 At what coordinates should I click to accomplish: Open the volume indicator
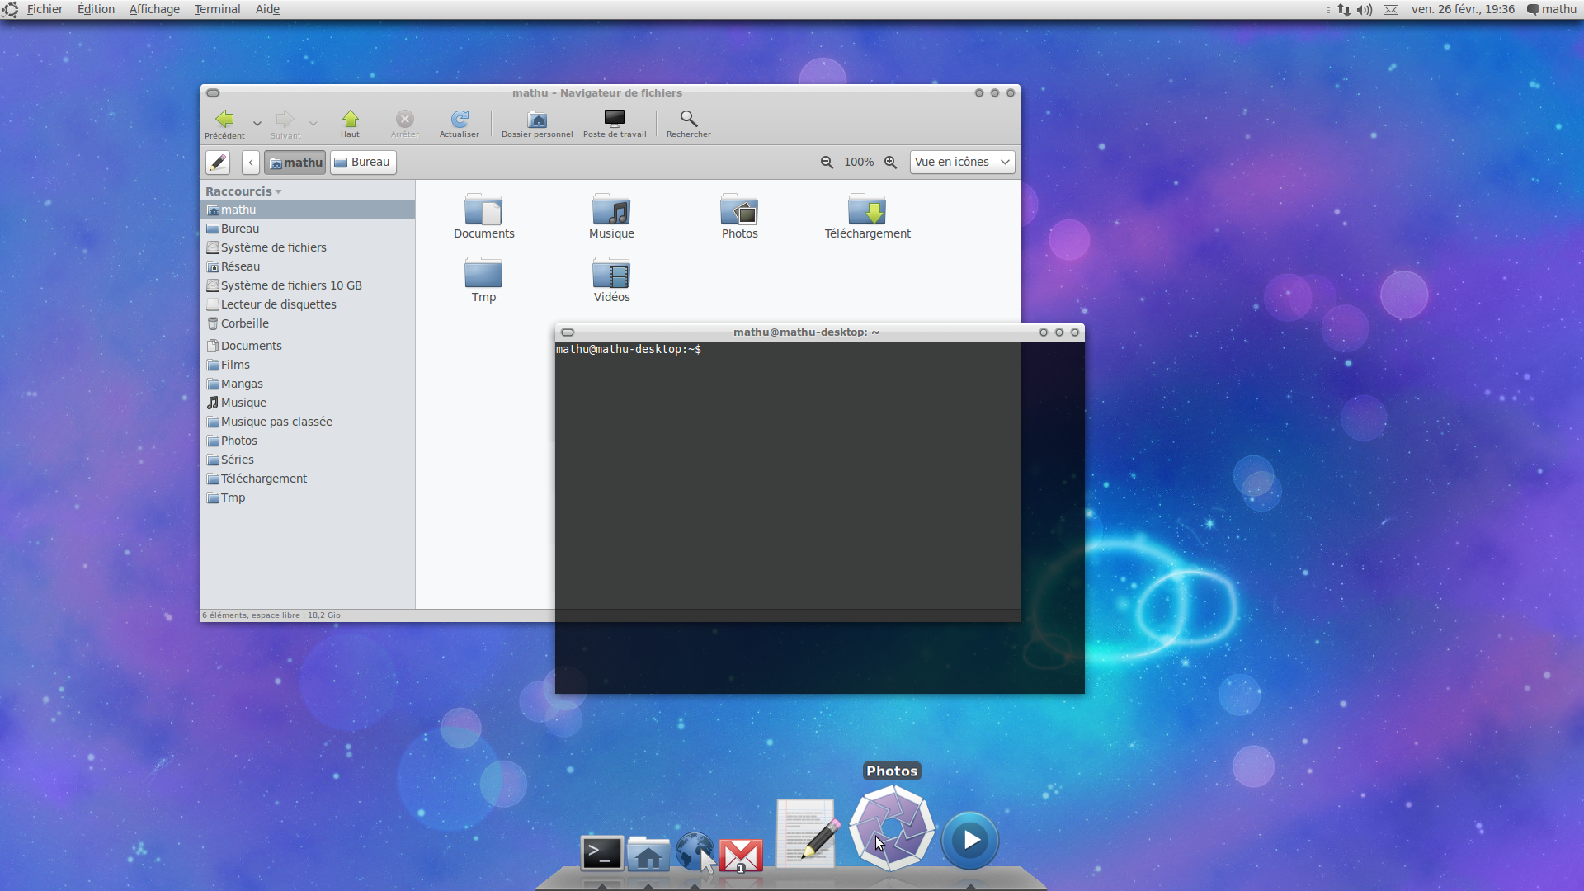point(1365,10)
